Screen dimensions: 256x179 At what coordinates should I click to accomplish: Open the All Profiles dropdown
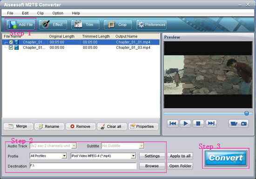(x=64, y=156)
